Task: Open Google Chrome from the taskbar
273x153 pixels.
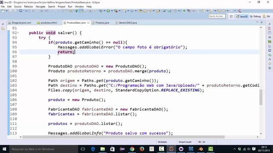Action: (x=132, y=149)
